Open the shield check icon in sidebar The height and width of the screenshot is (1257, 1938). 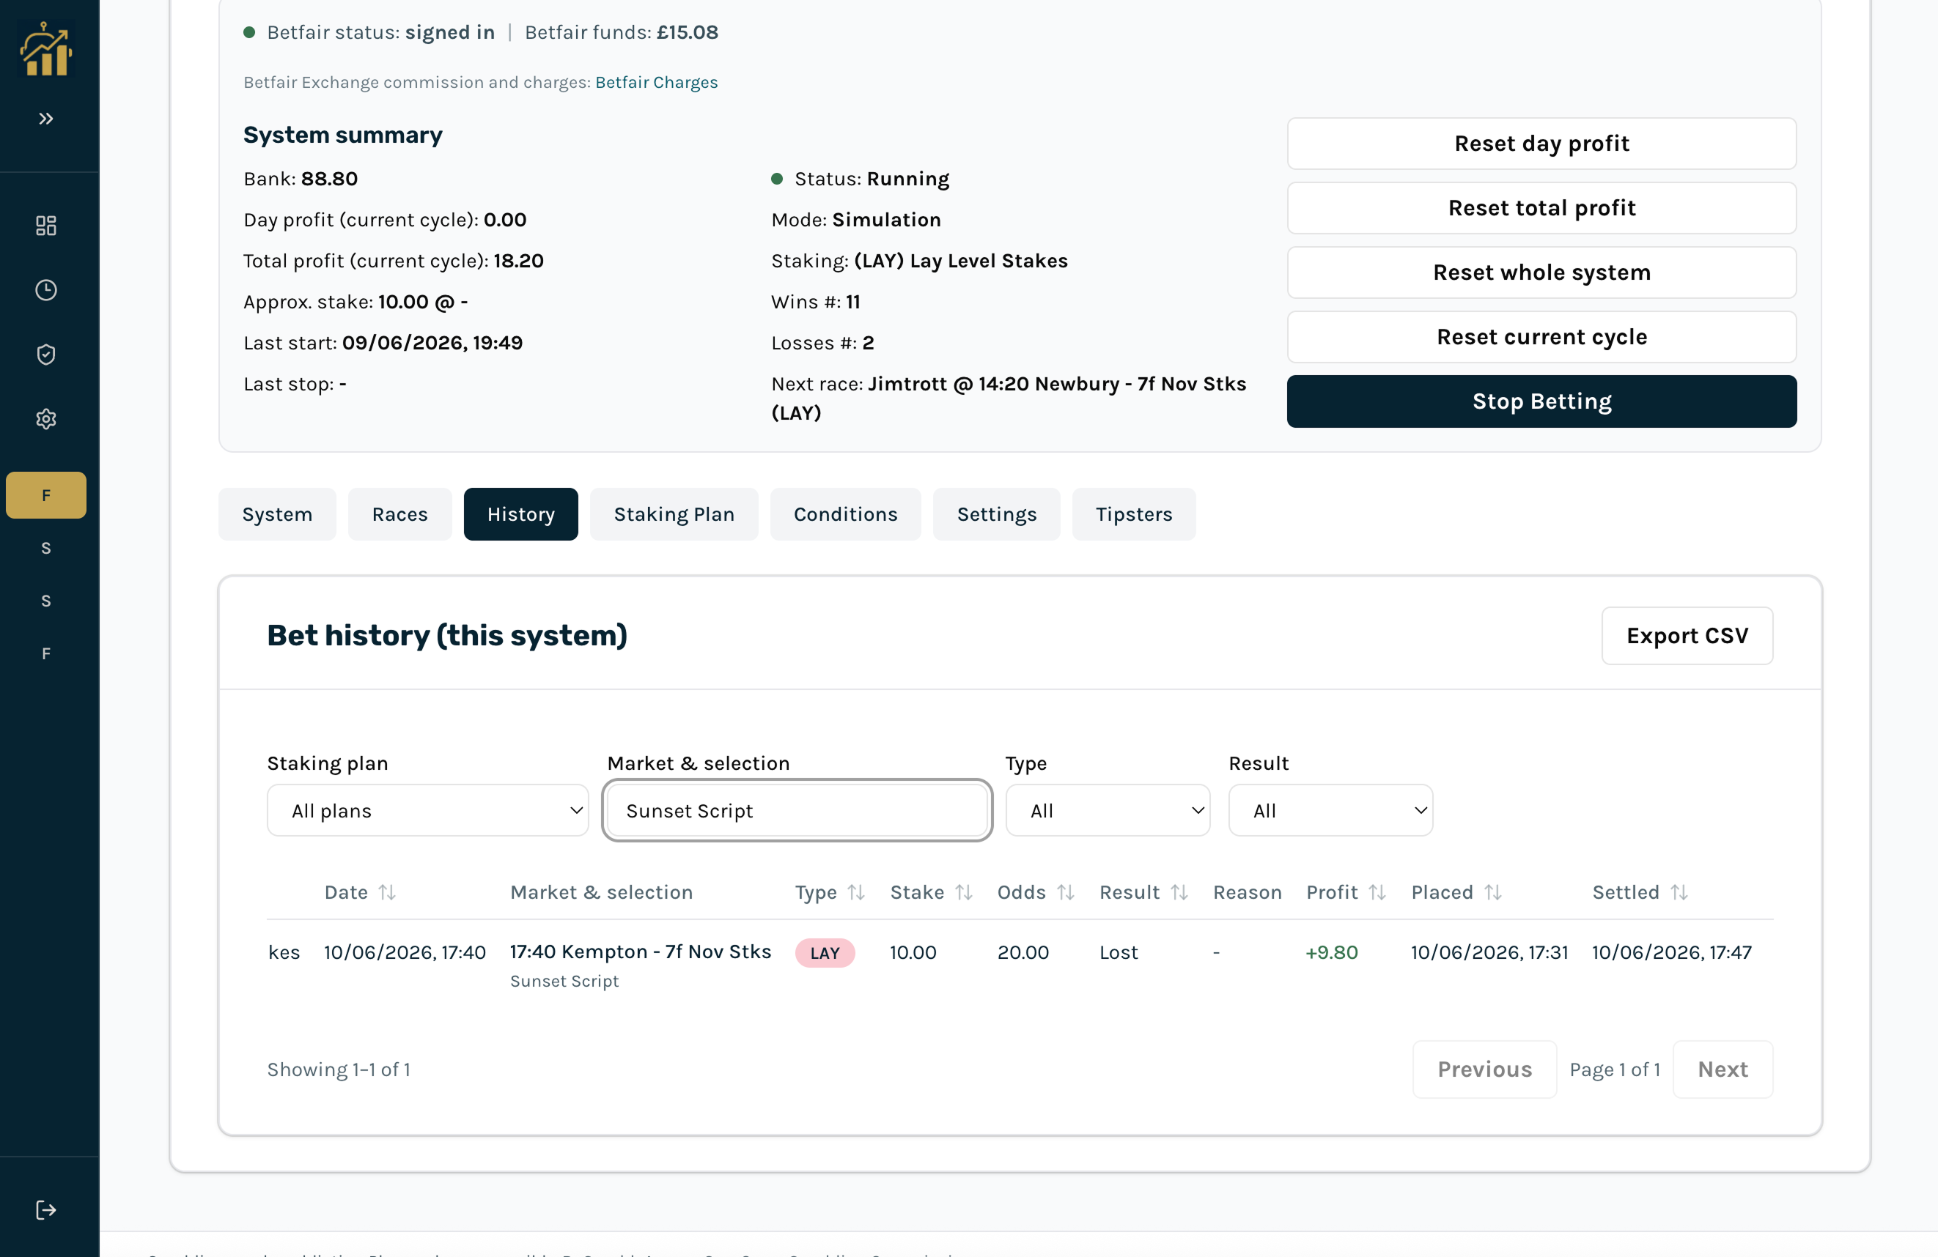click(46, 355)
